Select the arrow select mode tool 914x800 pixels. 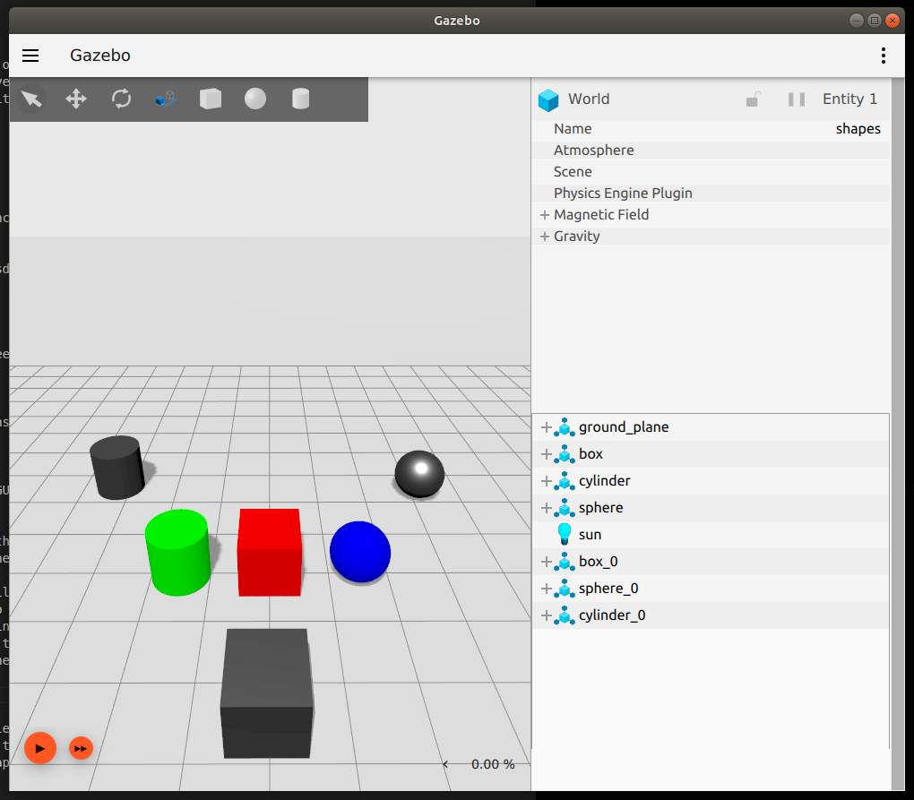coord(31,99)
